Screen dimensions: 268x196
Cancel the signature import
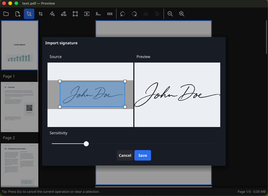(125, 155)
